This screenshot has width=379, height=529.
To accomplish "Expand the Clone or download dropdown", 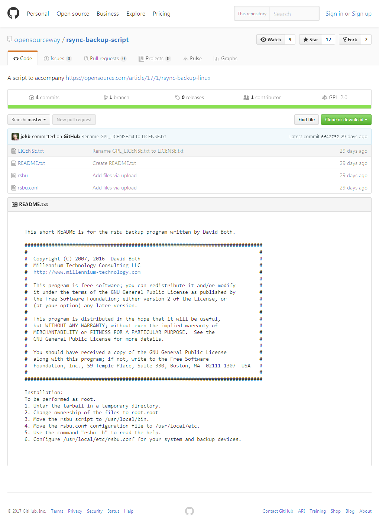I will [346, 120].
